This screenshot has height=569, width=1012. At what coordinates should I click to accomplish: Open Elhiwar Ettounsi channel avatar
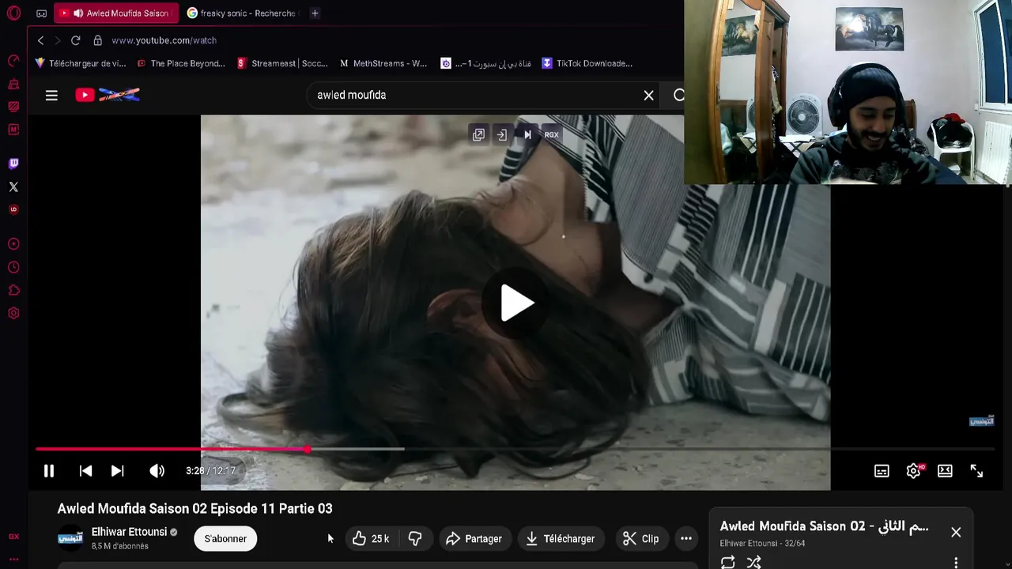pos(70,538)
